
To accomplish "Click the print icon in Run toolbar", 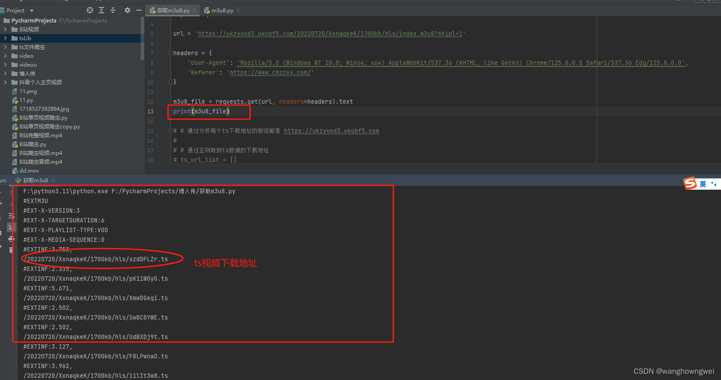I will point(11,239).
